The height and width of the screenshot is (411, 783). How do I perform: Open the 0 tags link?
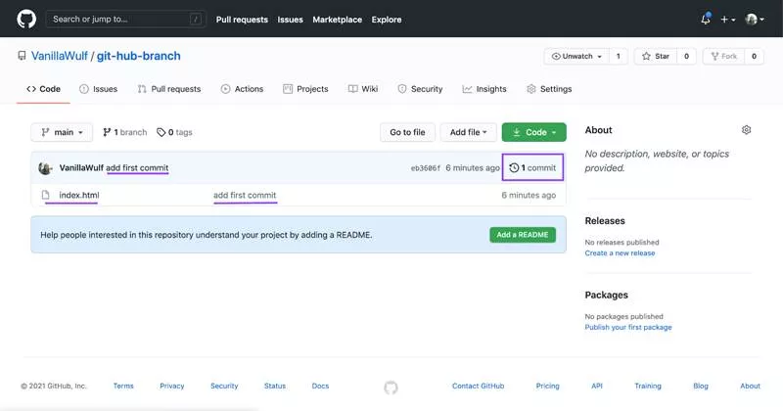click(174, 132)
